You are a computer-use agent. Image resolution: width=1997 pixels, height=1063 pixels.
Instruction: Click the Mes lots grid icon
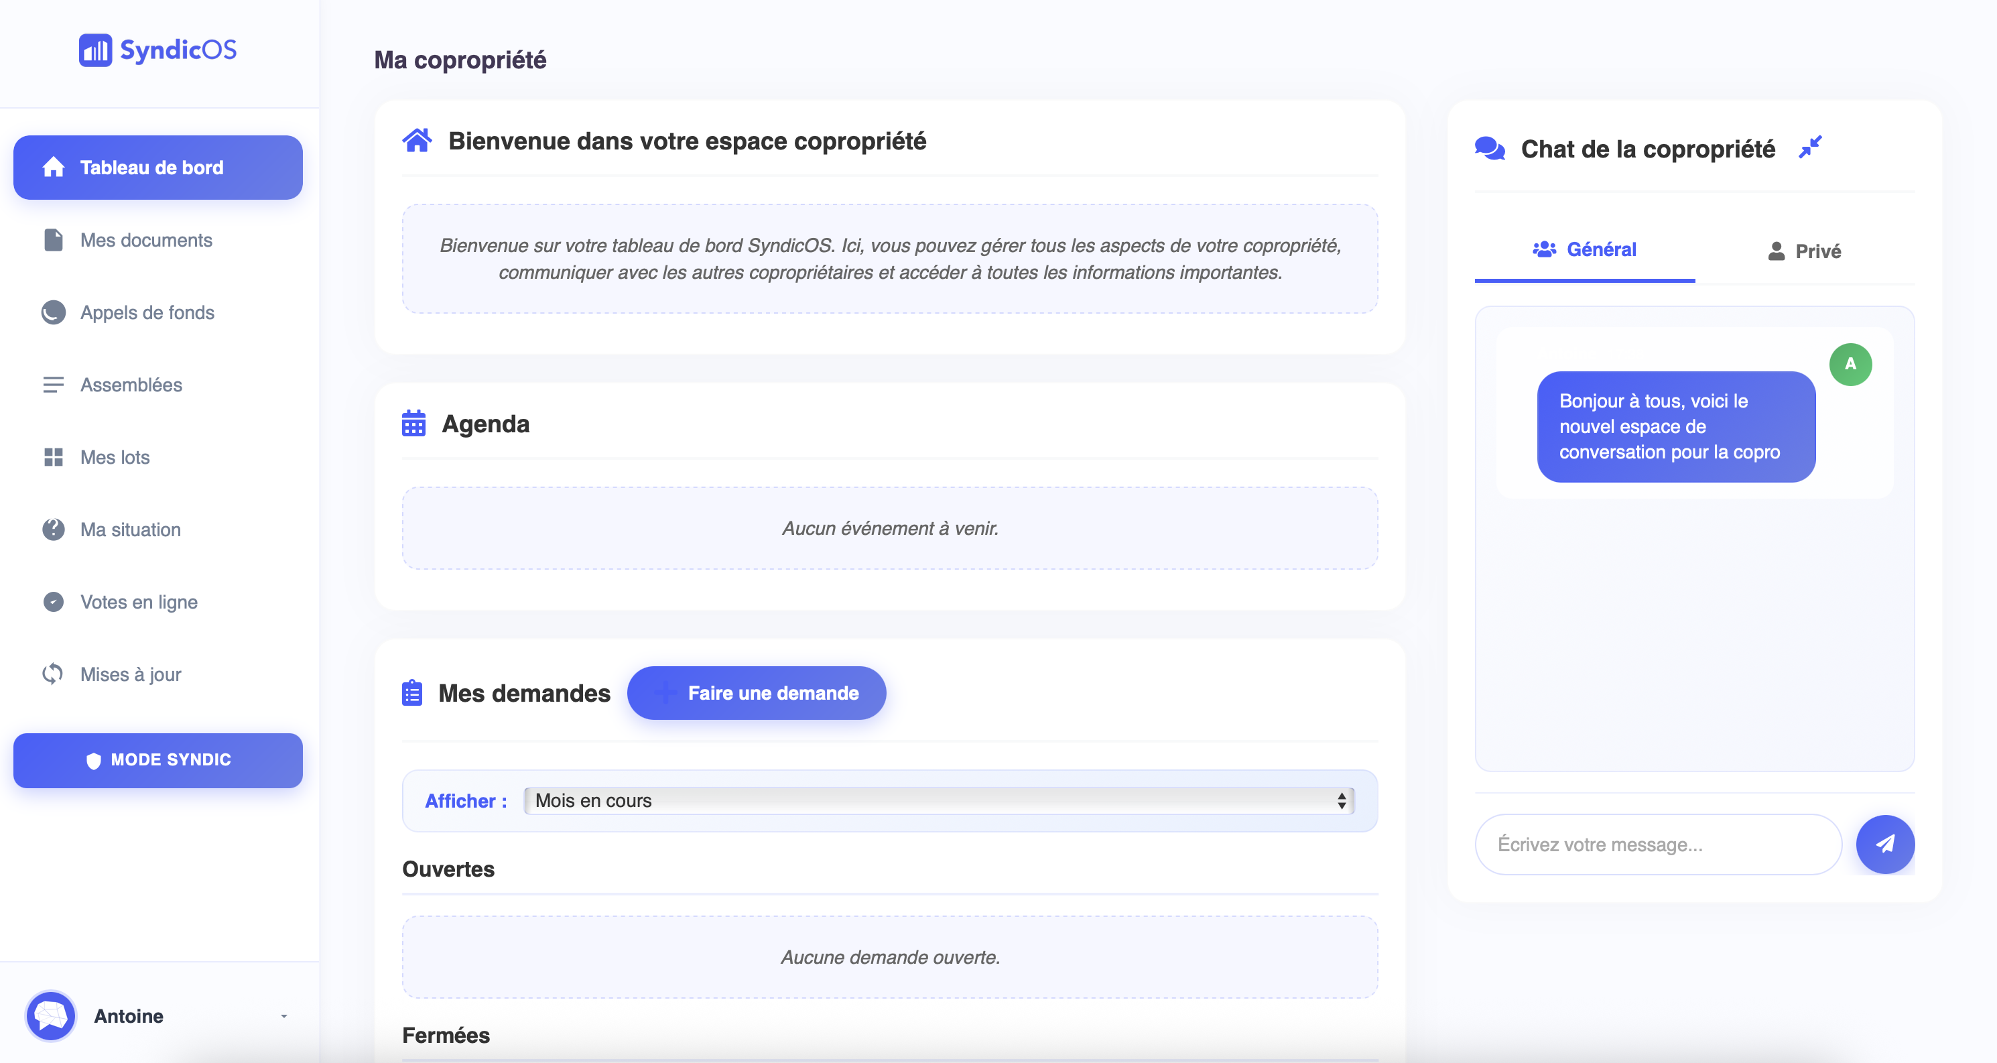(53, 458)
